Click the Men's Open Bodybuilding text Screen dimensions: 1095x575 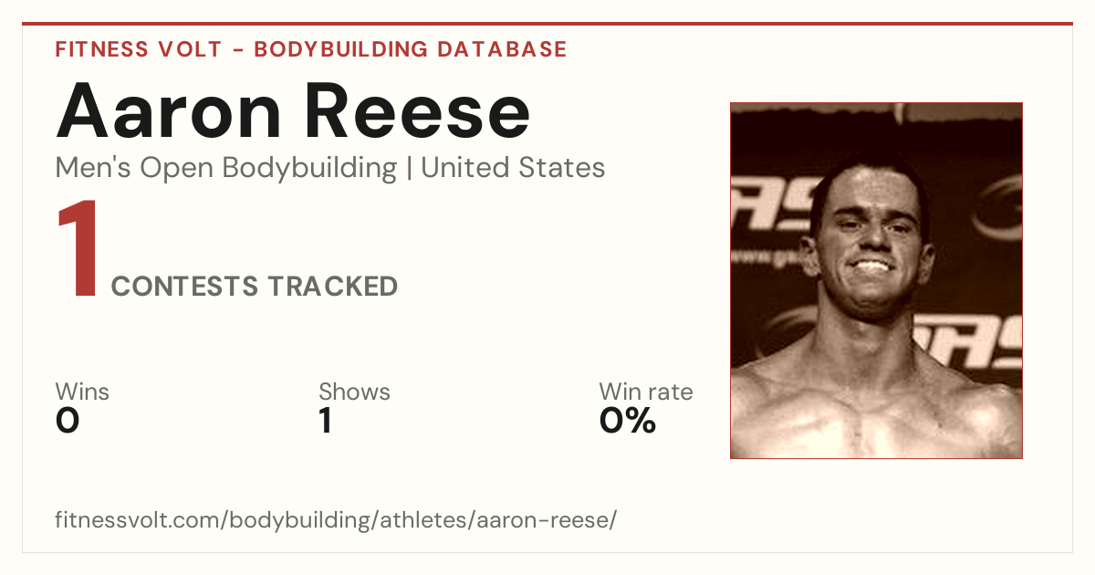[x=226, y=168]
